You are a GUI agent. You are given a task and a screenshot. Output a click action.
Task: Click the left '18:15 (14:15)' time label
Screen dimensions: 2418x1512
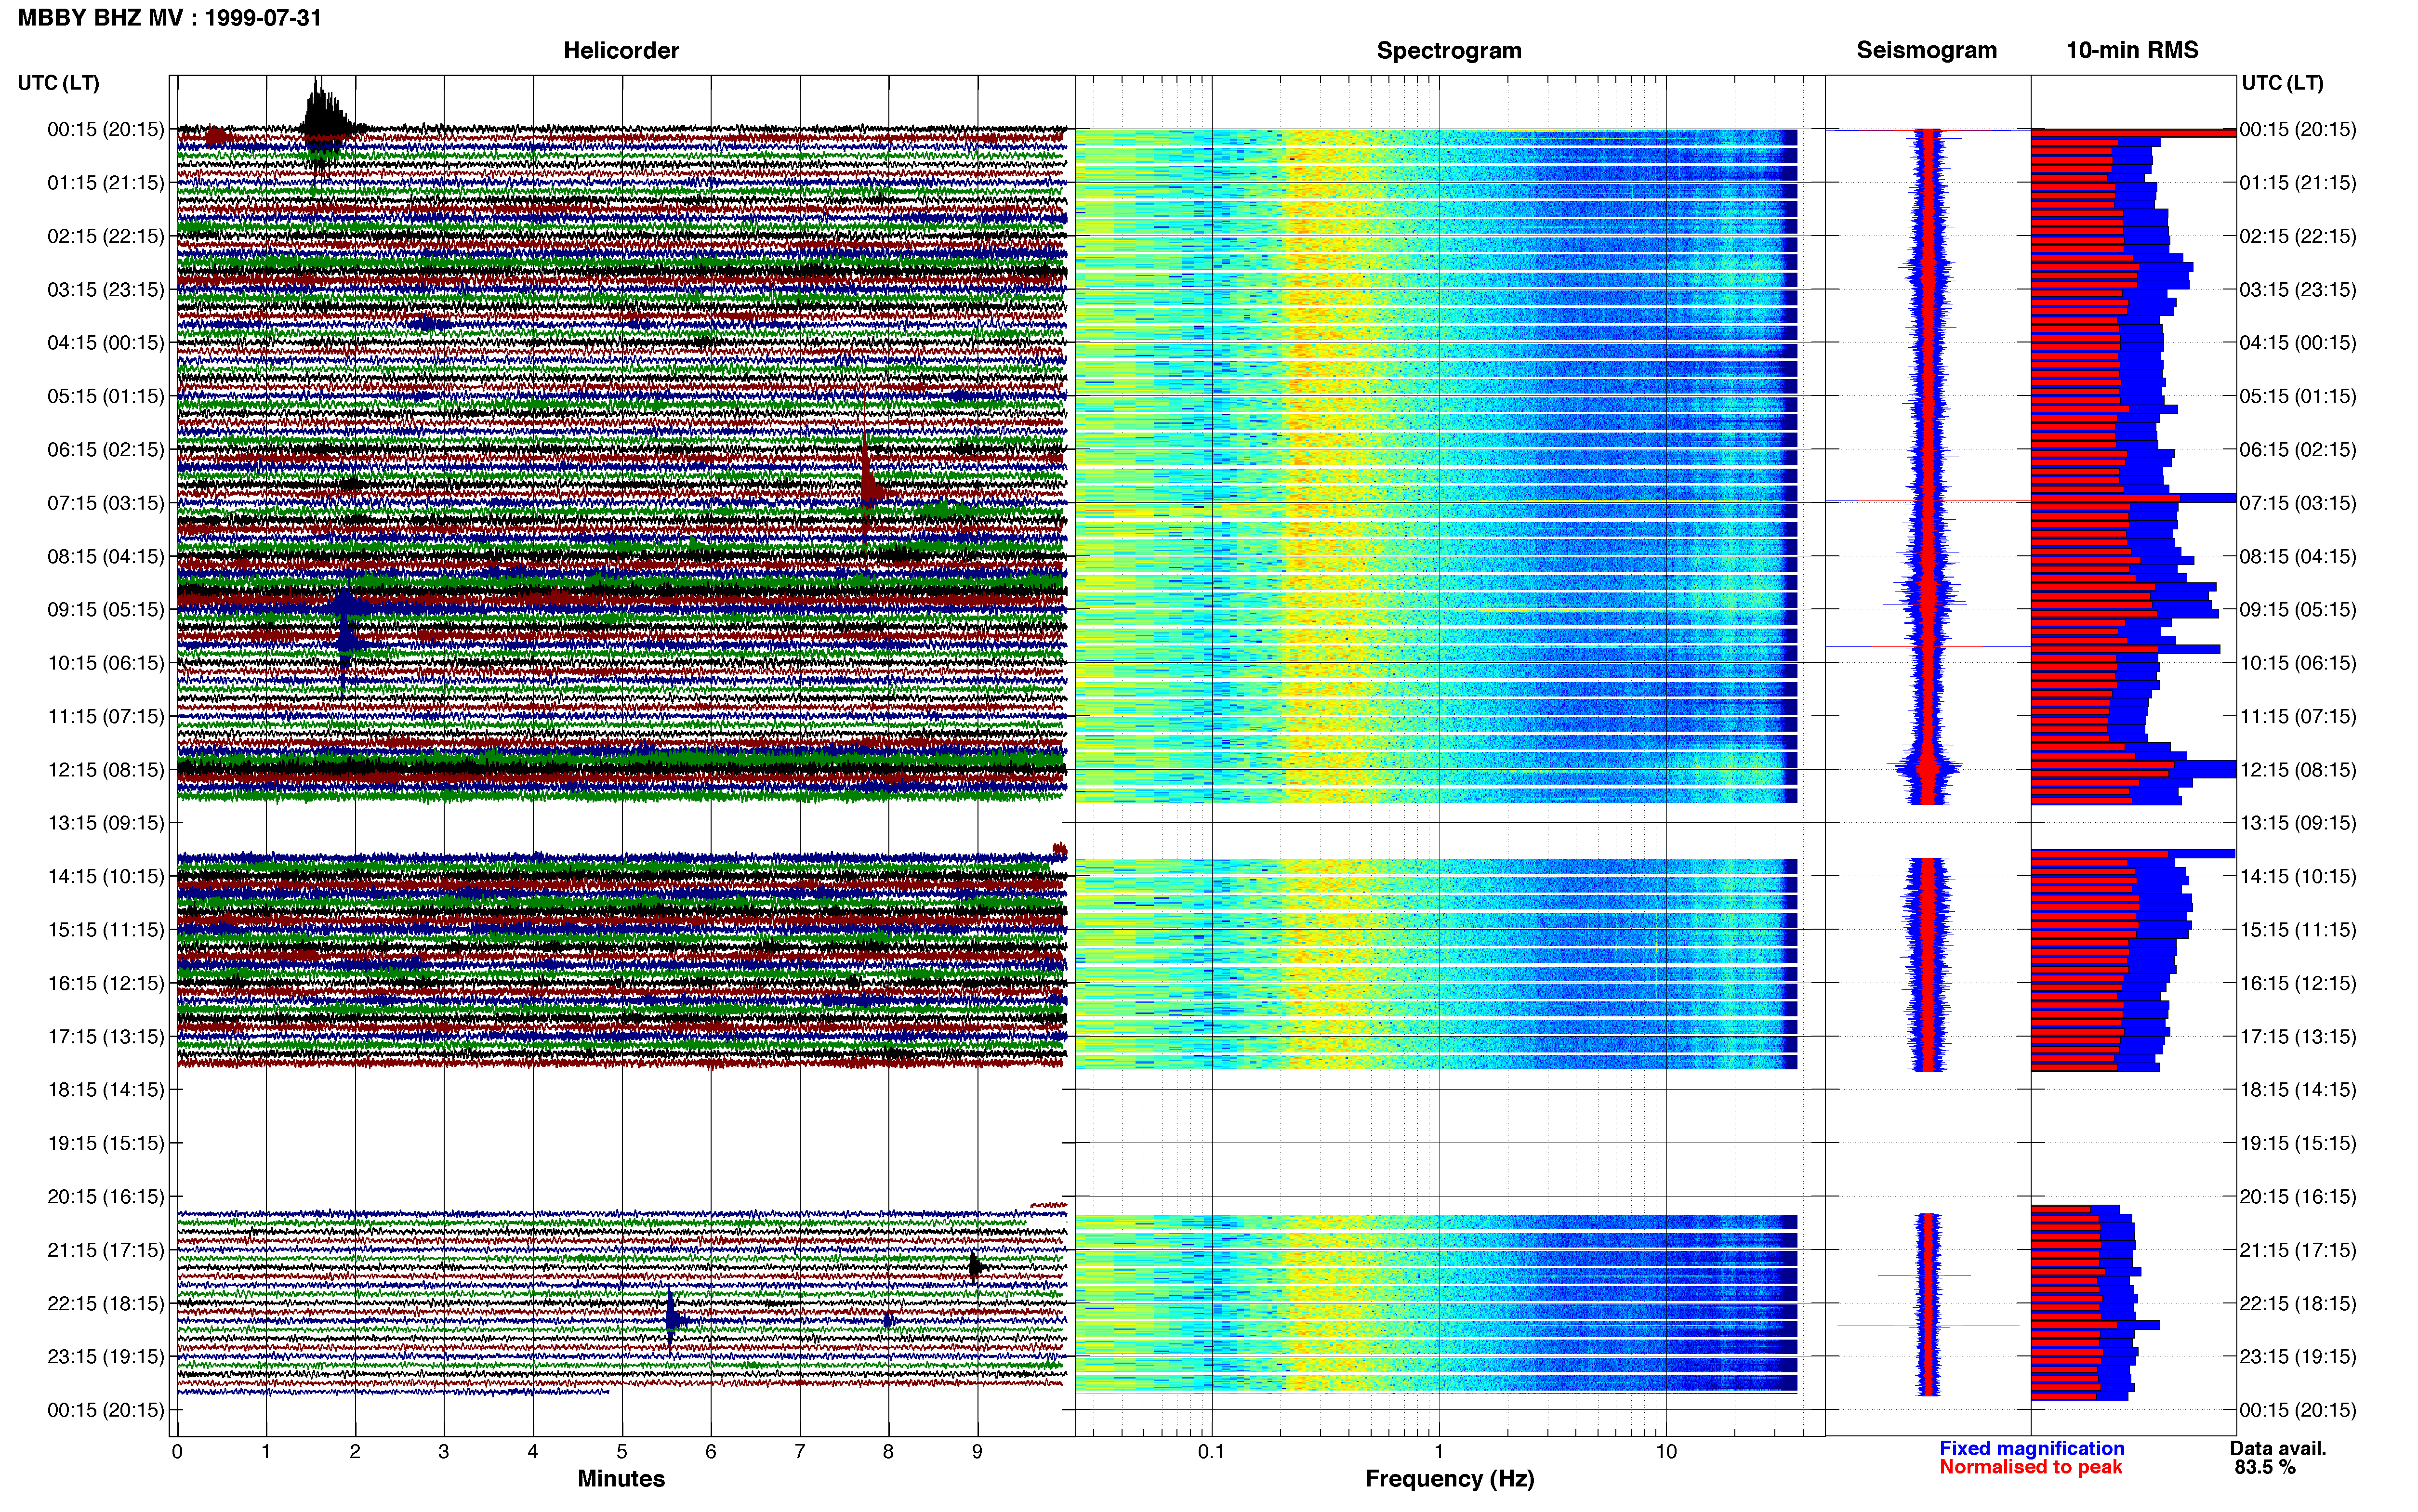pyautogui.click(x=105, y=1090)
